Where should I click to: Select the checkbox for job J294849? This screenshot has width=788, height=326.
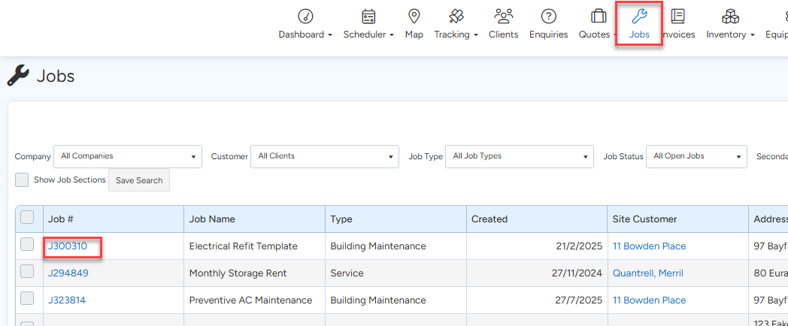pos(27,272)
